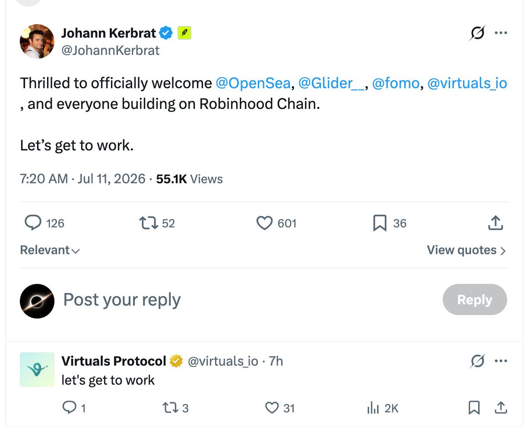
Task: Click Johann Kerbrat's profile avatar
Action: (37, 42)
